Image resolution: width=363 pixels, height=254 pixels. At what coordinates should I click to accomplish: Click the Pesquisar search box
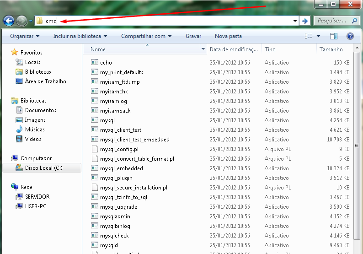(336, 21)
